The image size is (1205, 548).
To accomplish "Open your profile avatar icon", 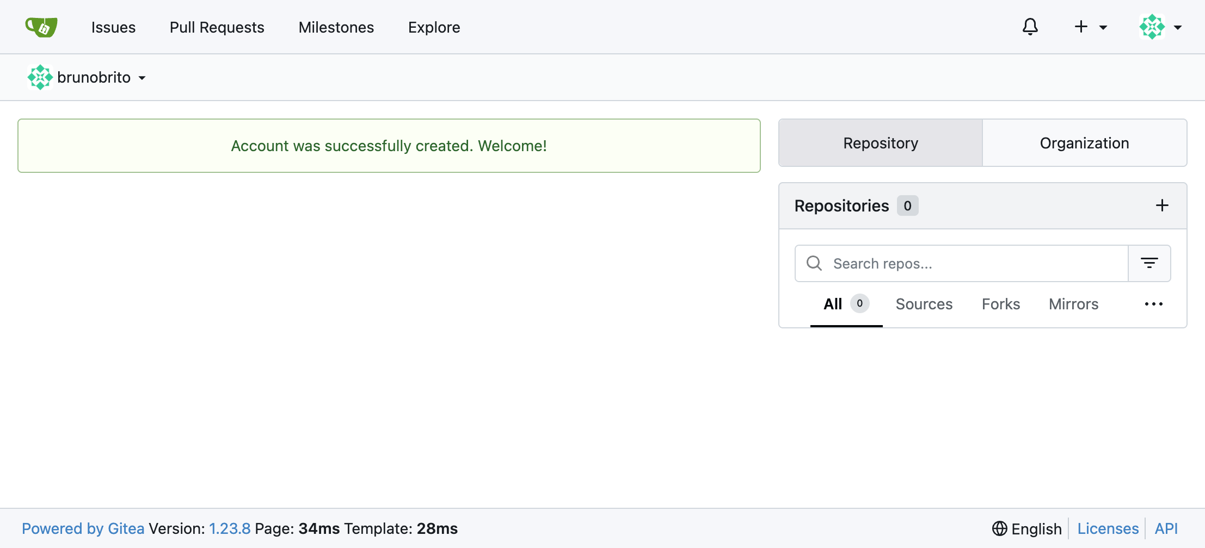I will (1152, 26).
